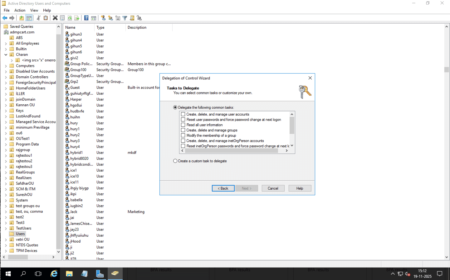Select Saved Queries in tree
This screenshot has height=280, width=450.
21,26
